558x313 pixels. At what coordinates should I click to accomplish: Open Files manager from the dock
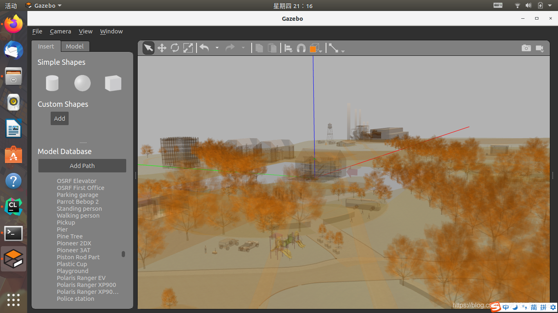[13, 77]
